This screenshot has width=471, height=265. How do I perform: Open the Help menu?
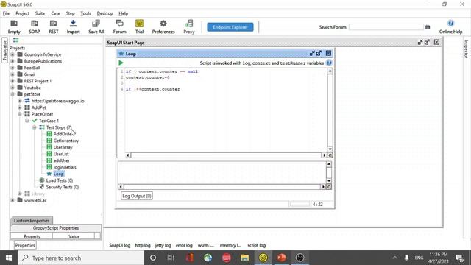pos(123,13)
